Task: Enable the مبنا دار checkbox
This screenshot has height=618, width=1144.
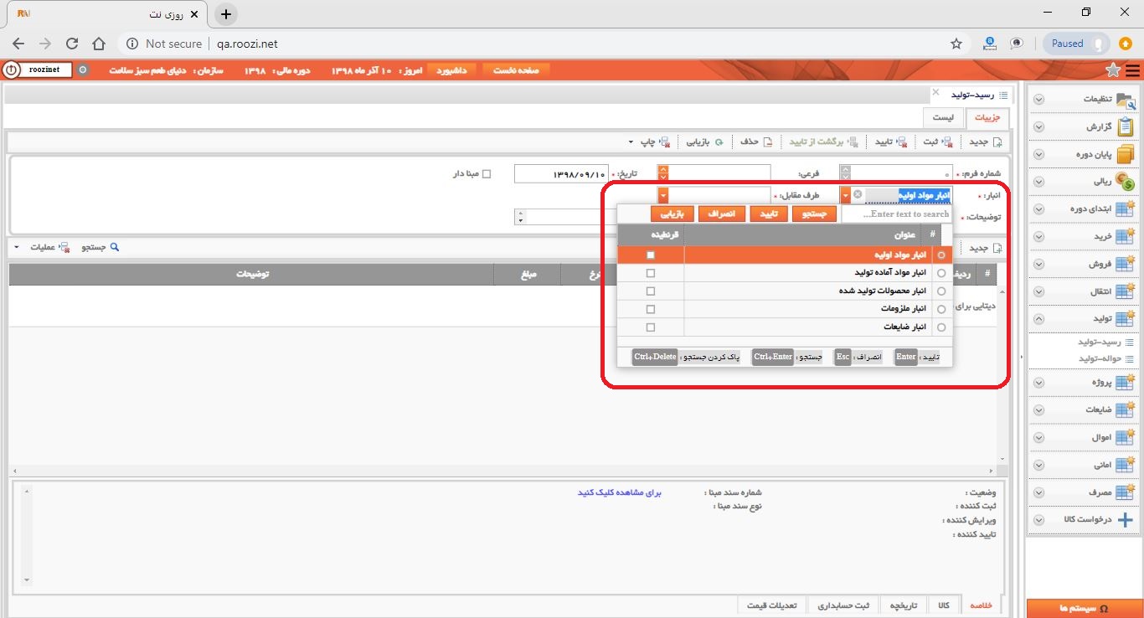Action: 487,174
